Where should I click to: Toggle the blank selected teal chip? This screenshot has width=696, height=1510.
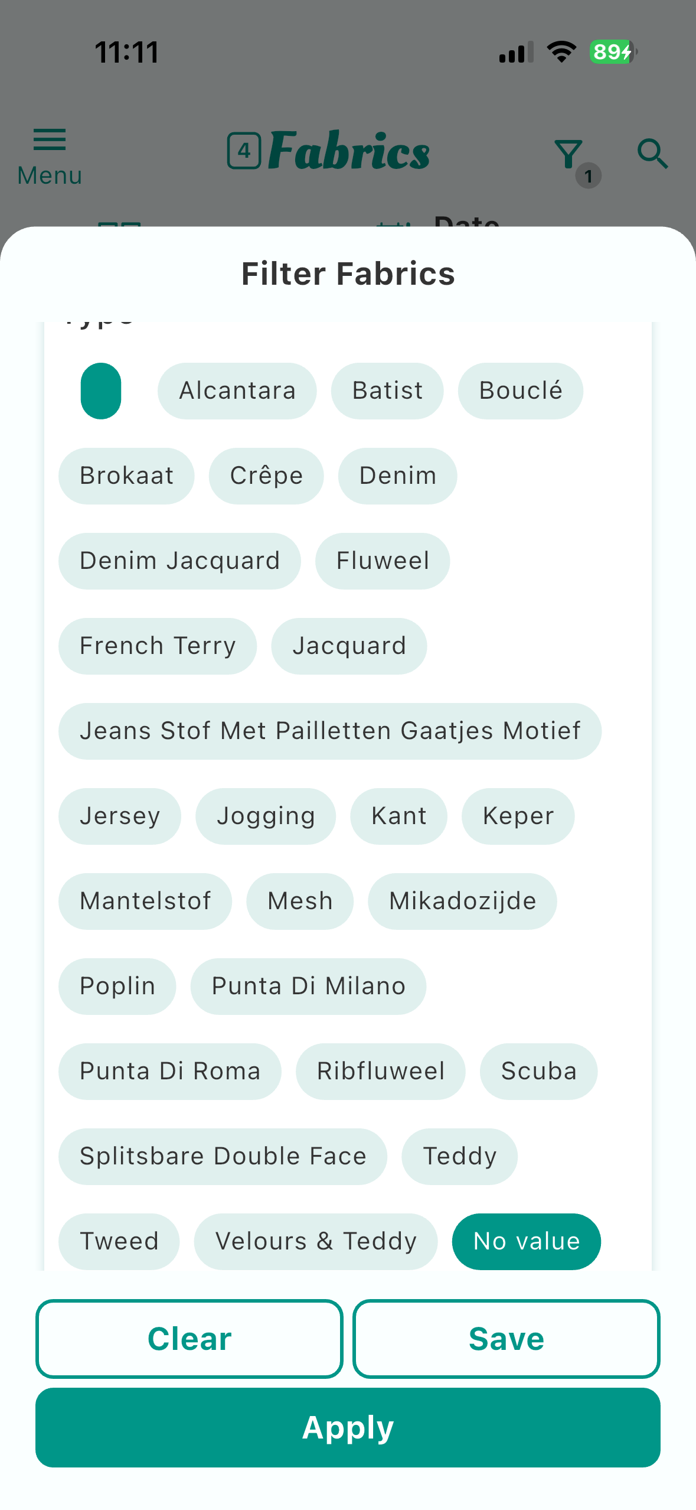pos(101,390)
